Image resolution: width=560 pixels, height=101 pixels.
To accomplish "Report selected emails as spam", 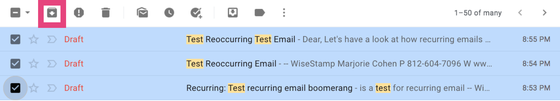I will [x=79, y=13].
